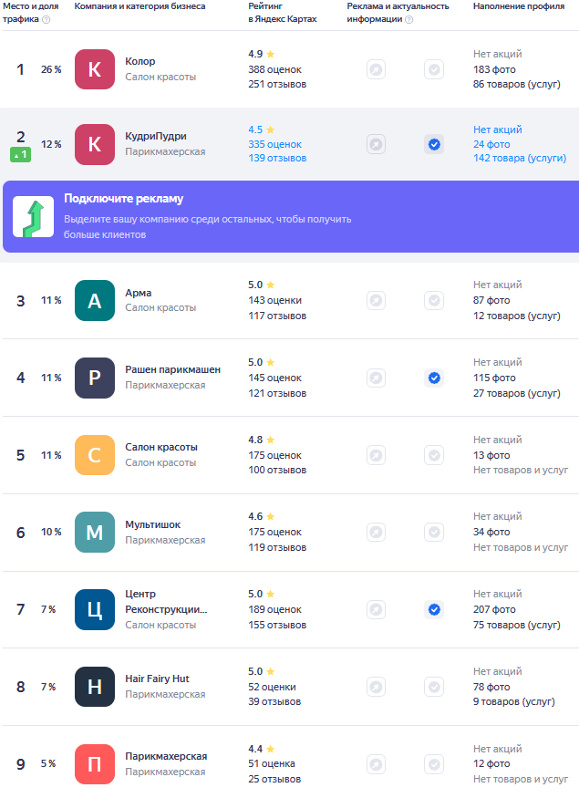
Task: Select the company name Колор
Action: (140, 62)
